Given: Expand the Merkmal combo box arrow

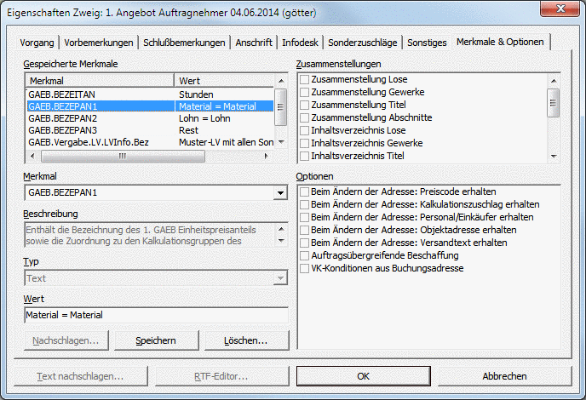Looking at the screenshot, I should pyautogui.click(x=280, y=192).
